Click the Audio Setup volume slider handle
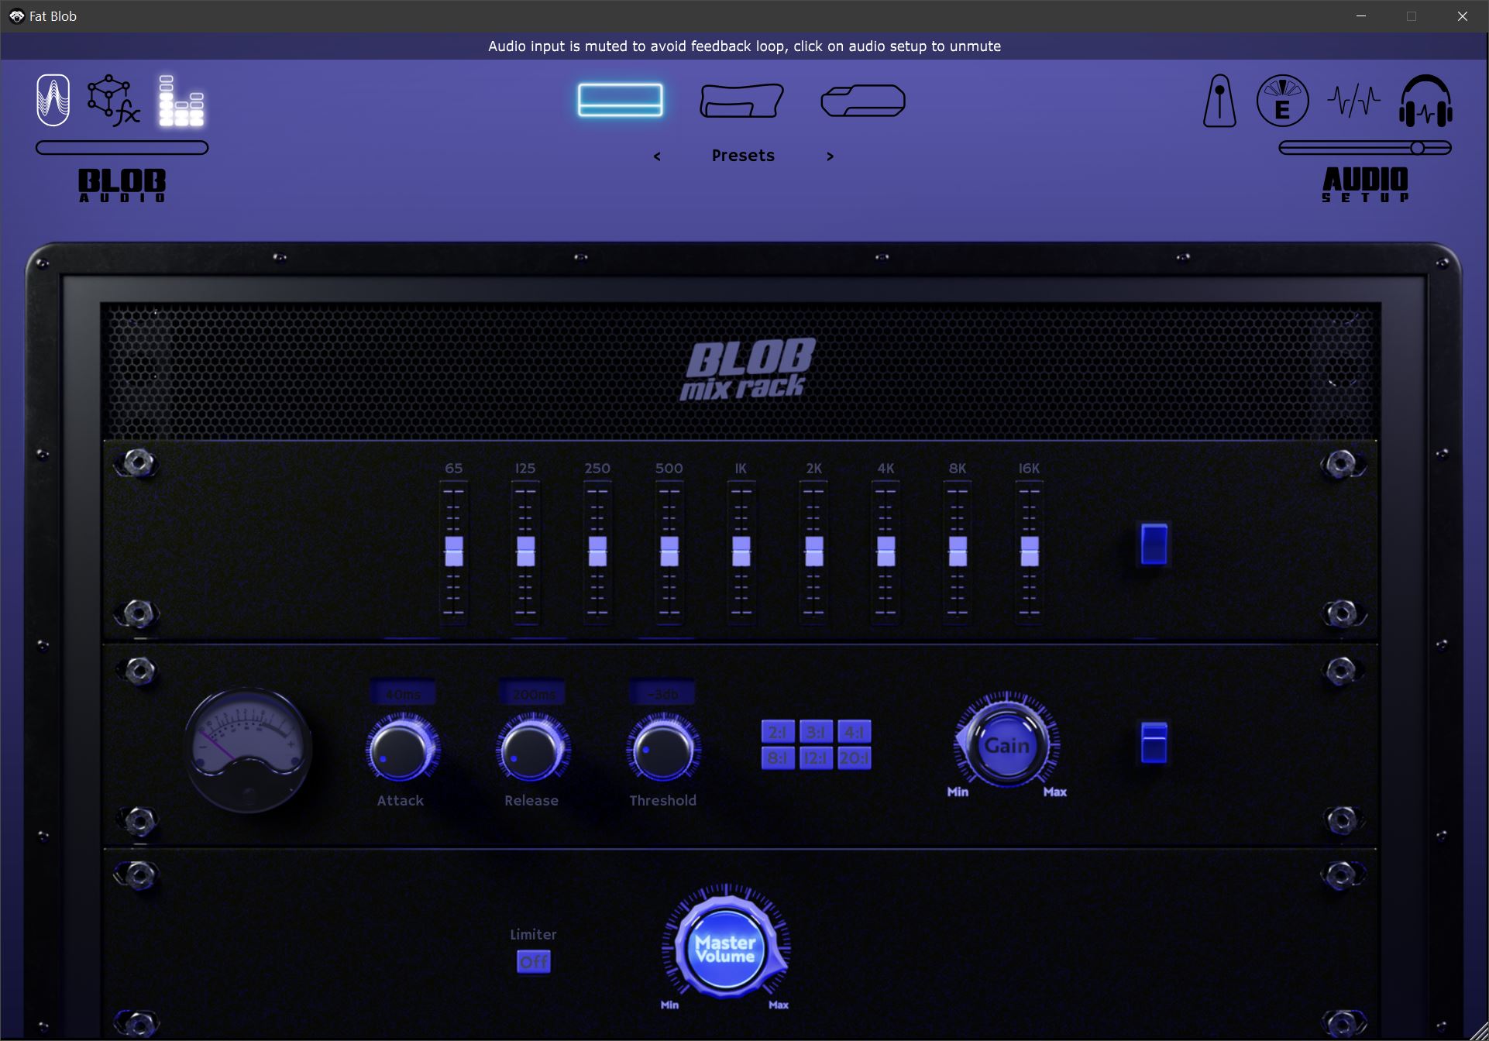The height and width of the screenshot is (1041, 1489). 1417,146
